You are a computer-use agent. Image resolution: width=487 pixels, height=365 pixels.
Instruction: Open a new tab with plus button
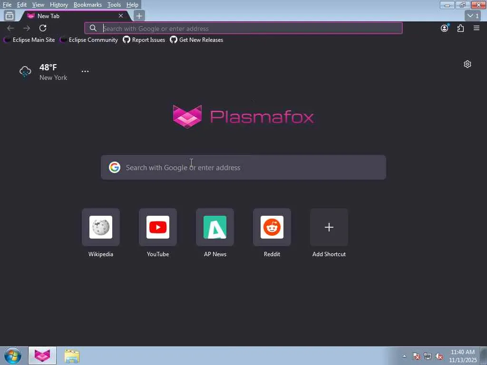click(x=139, y=16)
